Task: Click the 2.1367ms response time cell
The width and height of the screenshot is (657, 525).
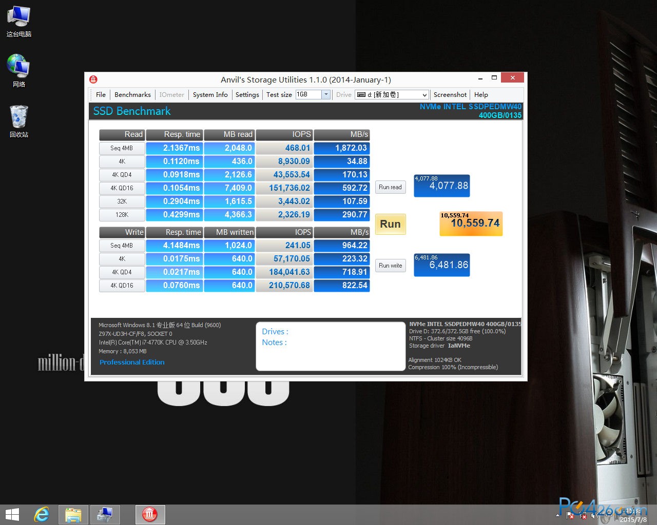Action: 175,148
